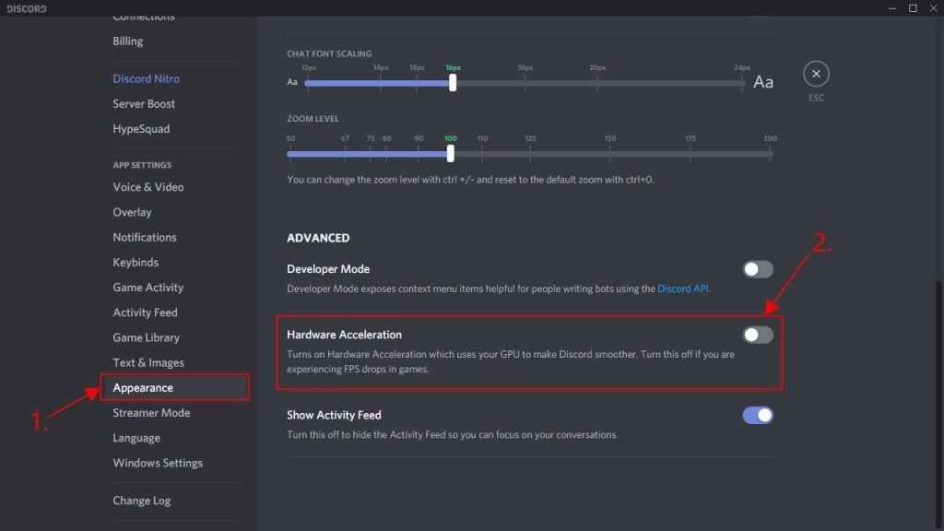This screenshot has height=531, width=944.
Task: Click the large Aa font preview
Action: pyautogui.click(x=763, y=82)
